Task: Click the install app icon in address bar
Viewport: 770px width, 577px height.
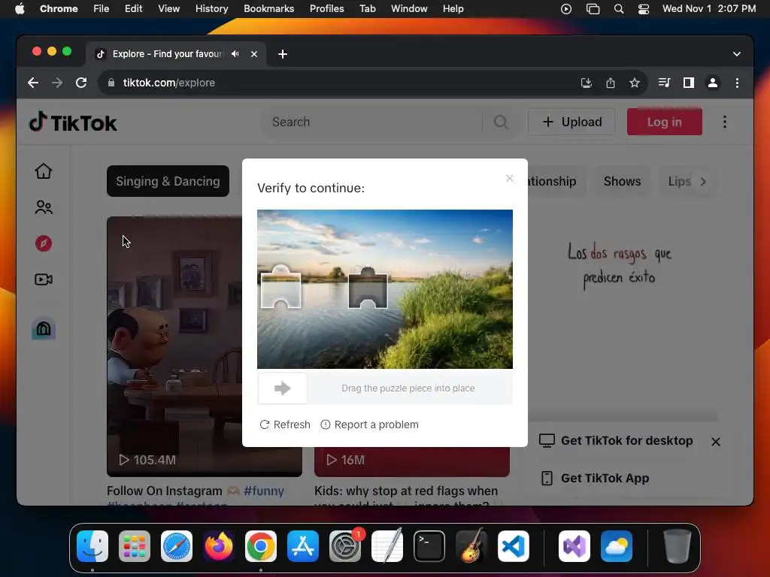Action: pyautogui.click(x=586, y=83)
